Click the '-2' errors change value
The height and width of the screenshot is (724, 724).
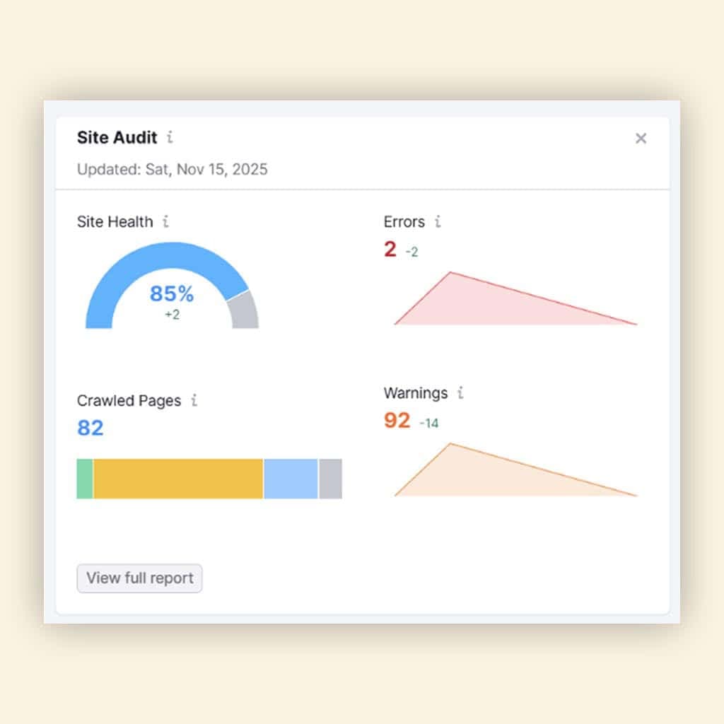[x=412, y=252]
